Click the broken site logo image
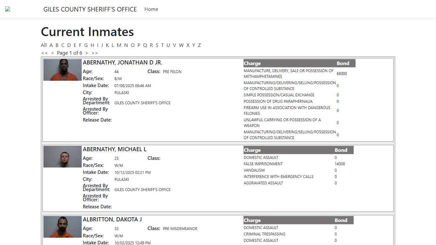The height and width of the screenshot is (245, 436). pos(7,9)
